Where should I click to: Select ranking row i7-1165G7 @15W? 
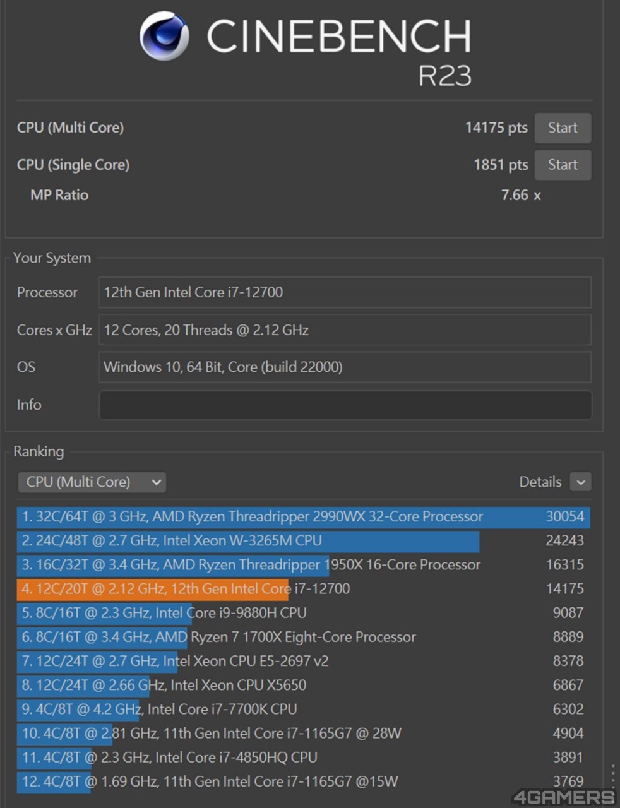tap(304, 781)
